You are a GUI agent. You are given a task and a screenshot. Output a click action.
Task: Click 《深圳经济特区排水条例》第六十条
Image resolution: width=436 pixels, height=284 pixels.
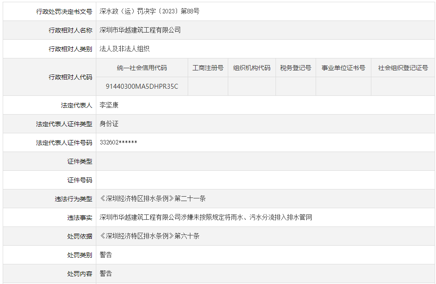(150, 236)
